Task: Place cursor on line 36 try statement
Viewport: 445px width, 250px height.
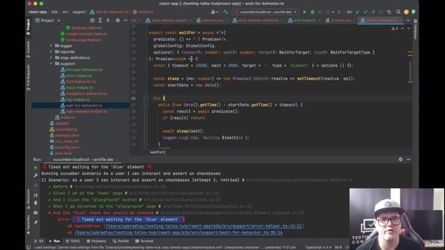Action: pos(159,98)
